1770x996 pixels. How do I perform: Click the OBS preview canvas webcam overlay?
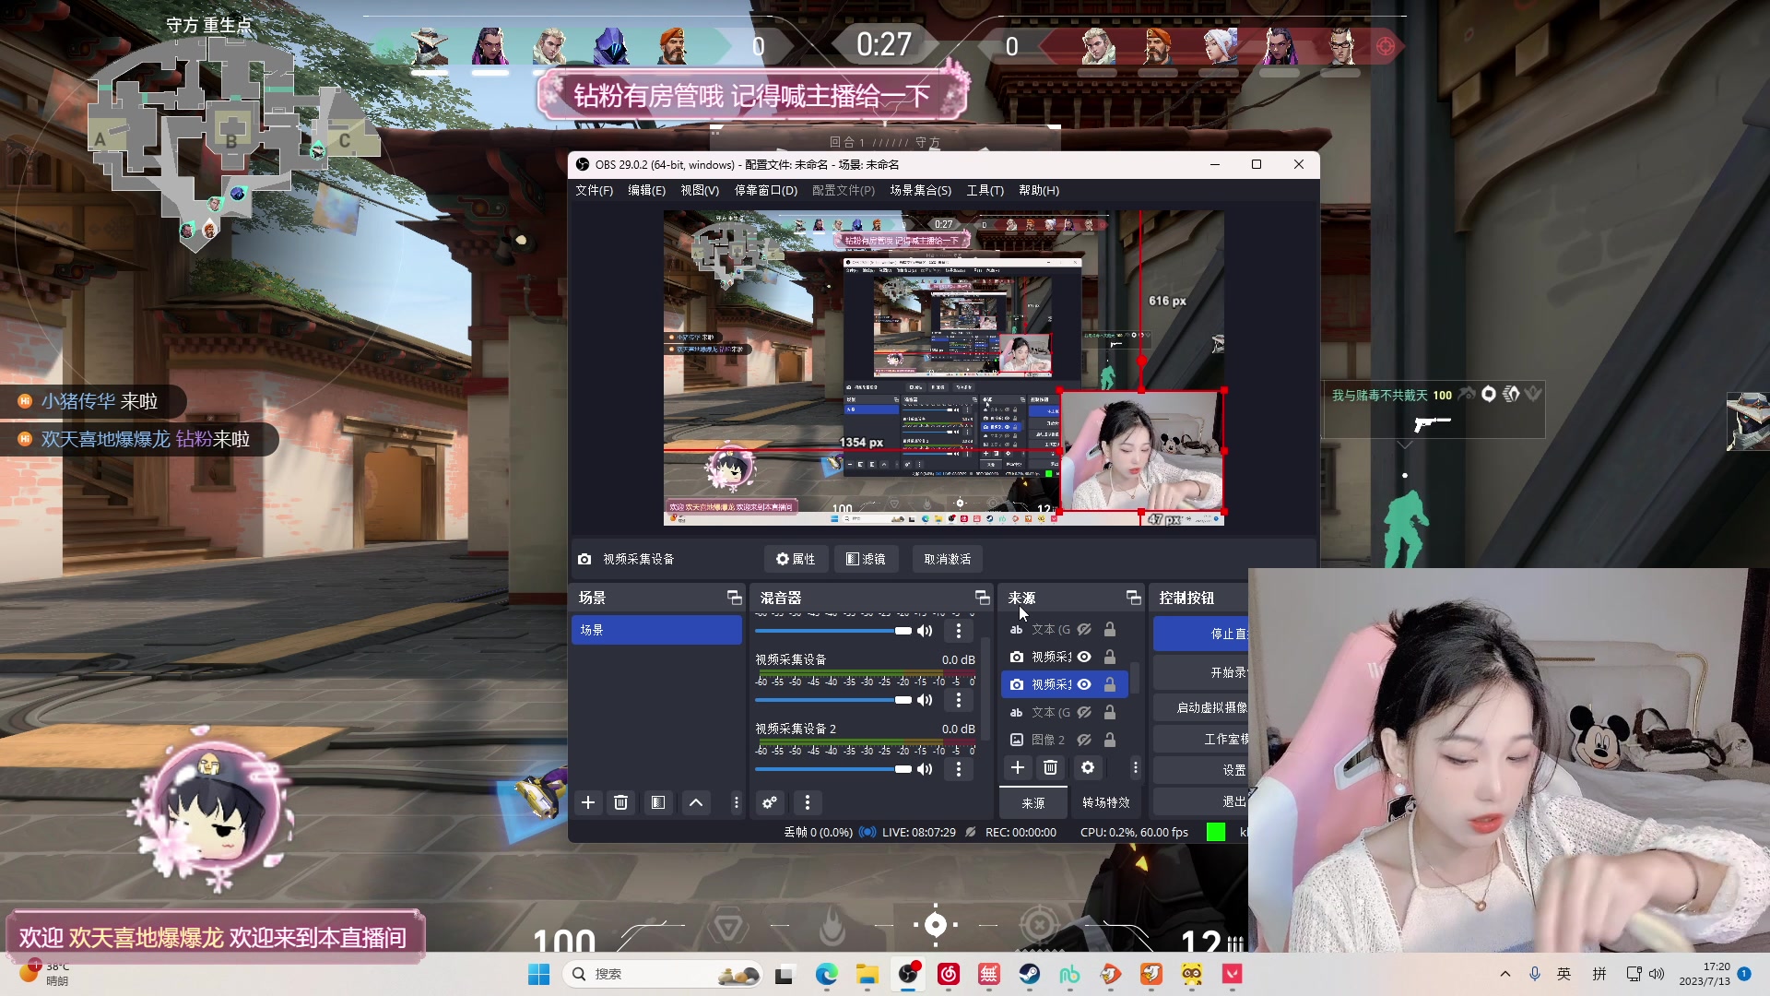(1141, 451)
